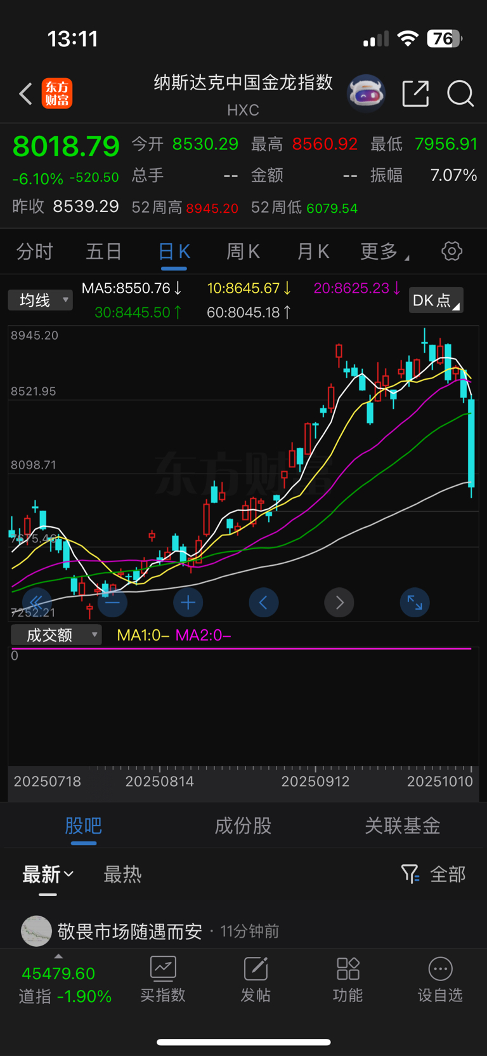Open chart settings gear icon
The width and height of the screenshot is (487, 1056).
[x=451, y=251]
